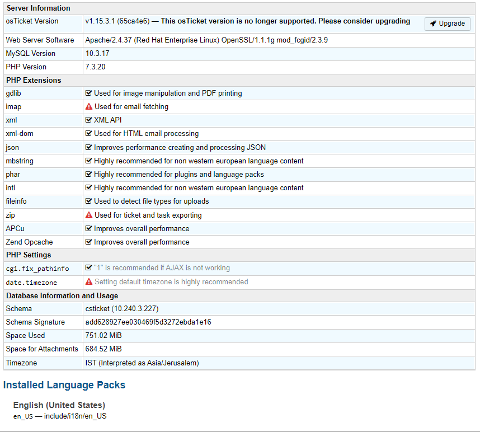Image resolution: width=480 pixels, height=432 pixels.
Task: Click the cgi.fix_pathinfo check mark icon
Action: (88, 268)
